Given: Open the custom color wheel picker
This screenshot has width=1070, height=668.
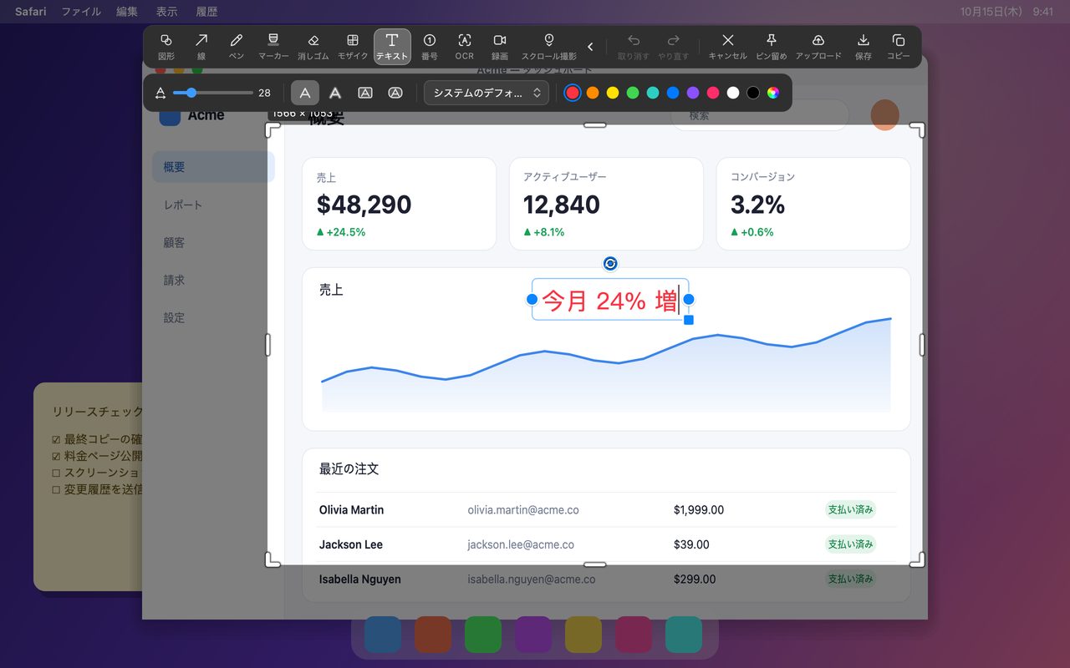Looking at the screenshot, I should 773,93.
